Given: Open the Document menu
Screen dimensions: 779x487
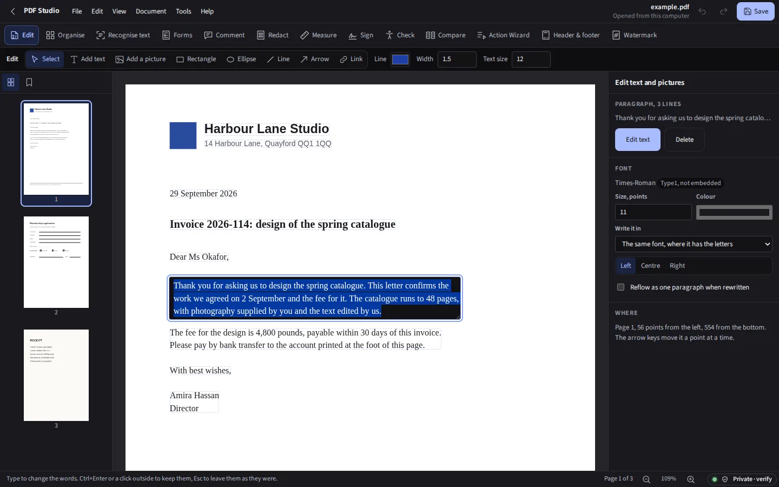Looking at the screenshot, I should (151, 11).
